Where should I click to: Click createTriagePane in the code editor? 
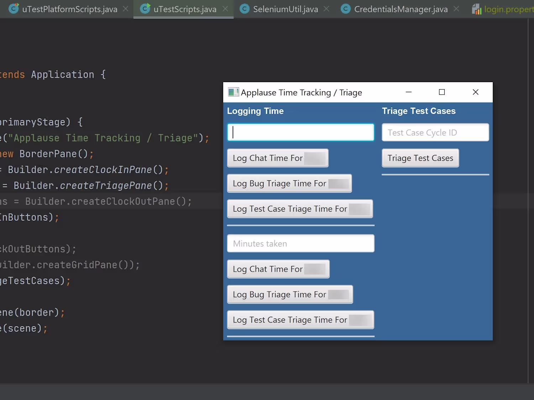click(106, 186)
